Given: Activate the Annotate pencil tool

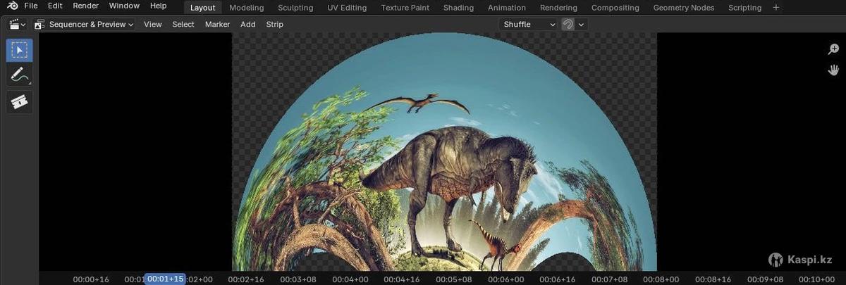Looking at the screenshot, I should (19, 75).
